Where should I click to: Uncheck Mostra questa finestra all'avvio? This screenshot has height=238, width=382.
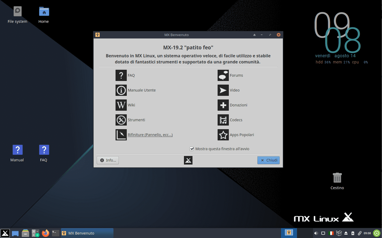(192, 149)
